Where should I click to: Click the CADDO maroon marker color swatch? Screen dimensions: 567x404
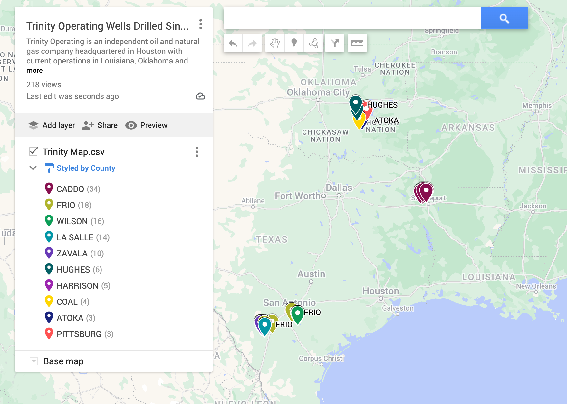coord(49,189)
